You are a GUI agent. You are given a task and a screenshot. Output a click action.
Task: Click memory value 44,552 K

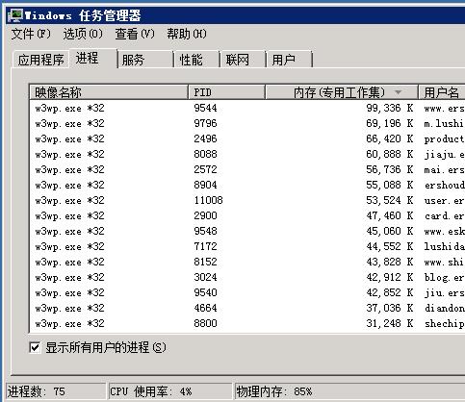(x=390, y=246)
